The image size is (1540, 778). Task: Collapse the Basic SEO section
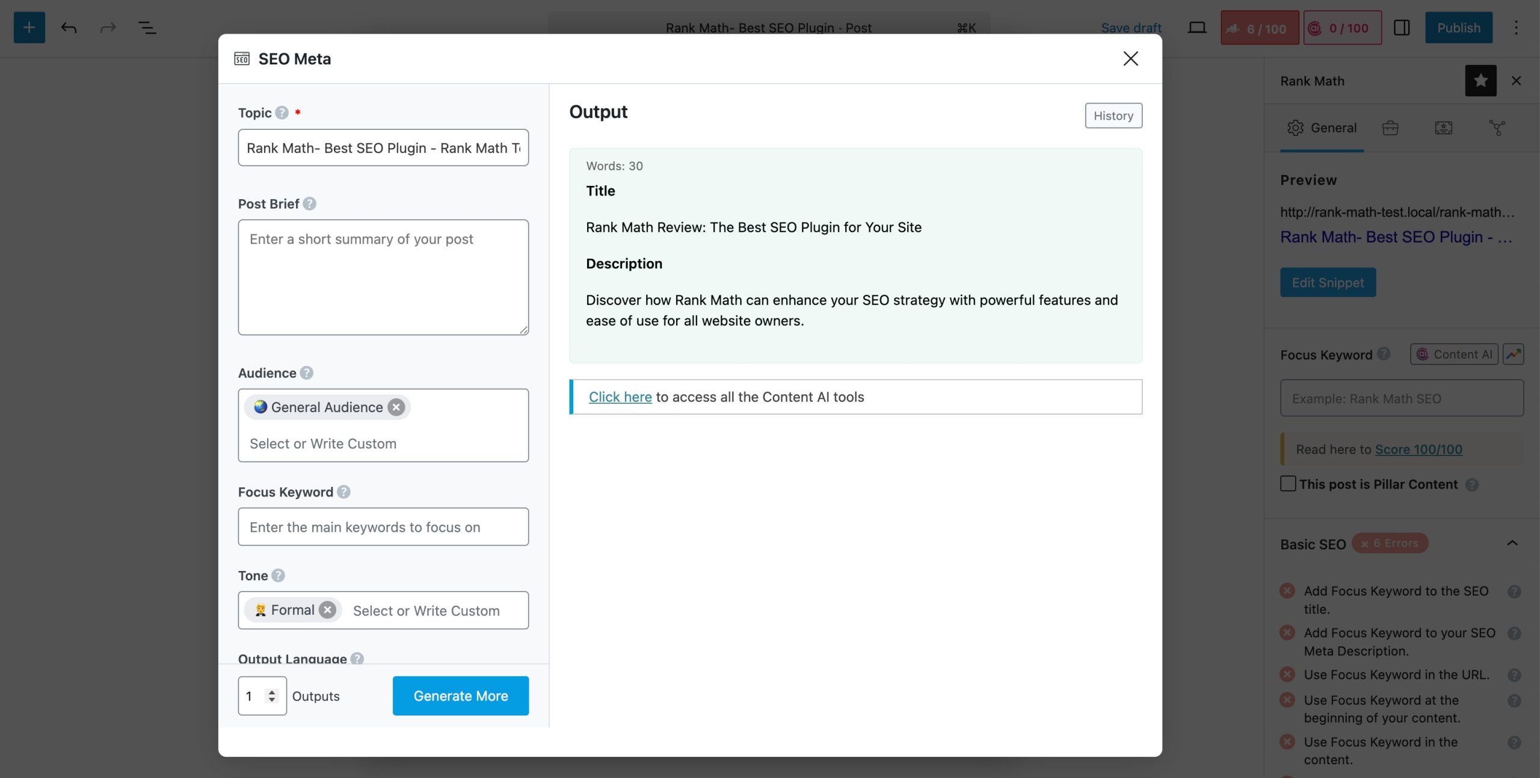1512,543
